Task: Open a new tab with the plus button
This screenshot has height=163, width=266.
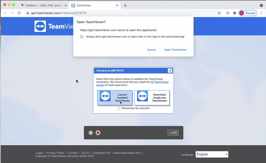Action: 125,6
